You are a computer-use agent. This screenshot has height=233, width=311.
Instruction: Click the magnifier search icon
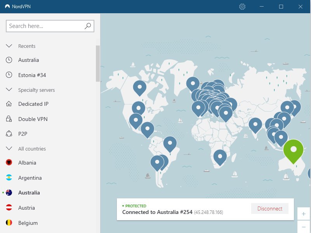88,26
